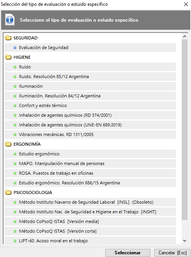The height and width of the screenshot is (257, 191).
Task: Select LIPT-60. Acoso moral en el trabajo
Action: coord(90,240)
